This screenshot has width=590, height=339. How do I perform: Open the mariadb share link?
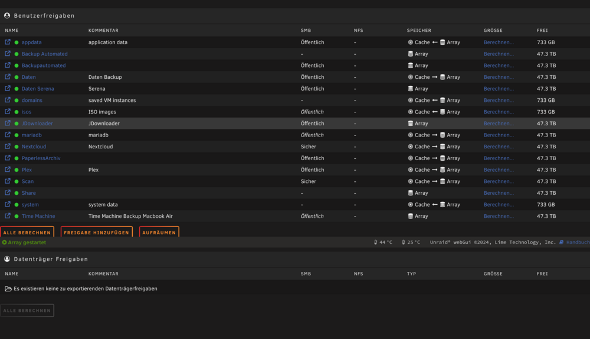(x=32, y=135)
